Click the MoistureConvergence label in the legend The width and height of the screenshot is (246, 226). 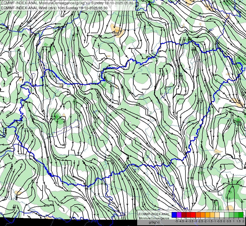[x=154, y=218]
